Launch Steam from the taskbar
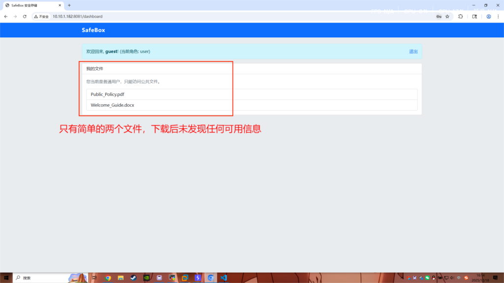 133,278
